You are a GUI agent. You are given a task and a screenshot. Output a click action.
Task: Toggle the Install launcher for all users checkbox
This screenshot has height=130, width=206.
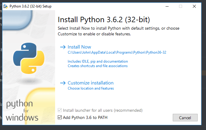pyautogui.click(x=60, y=111)
